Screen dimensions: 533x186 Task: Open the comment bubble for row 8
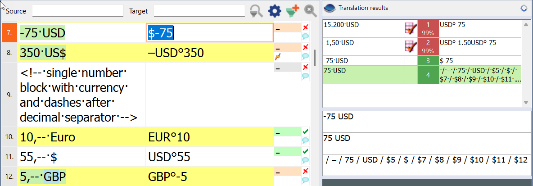(305, 56)
